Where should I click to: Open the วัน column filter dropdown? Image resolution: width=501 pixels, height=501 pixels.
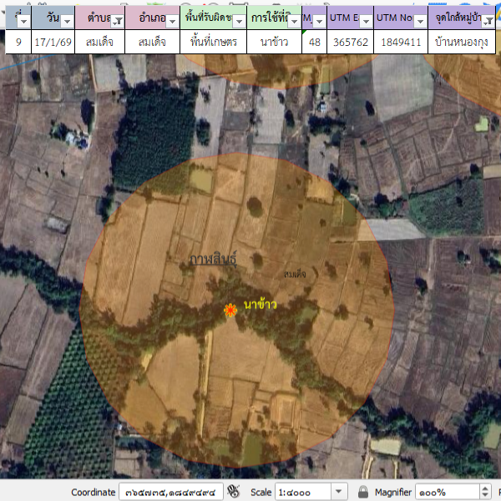(x=67, y=20)
